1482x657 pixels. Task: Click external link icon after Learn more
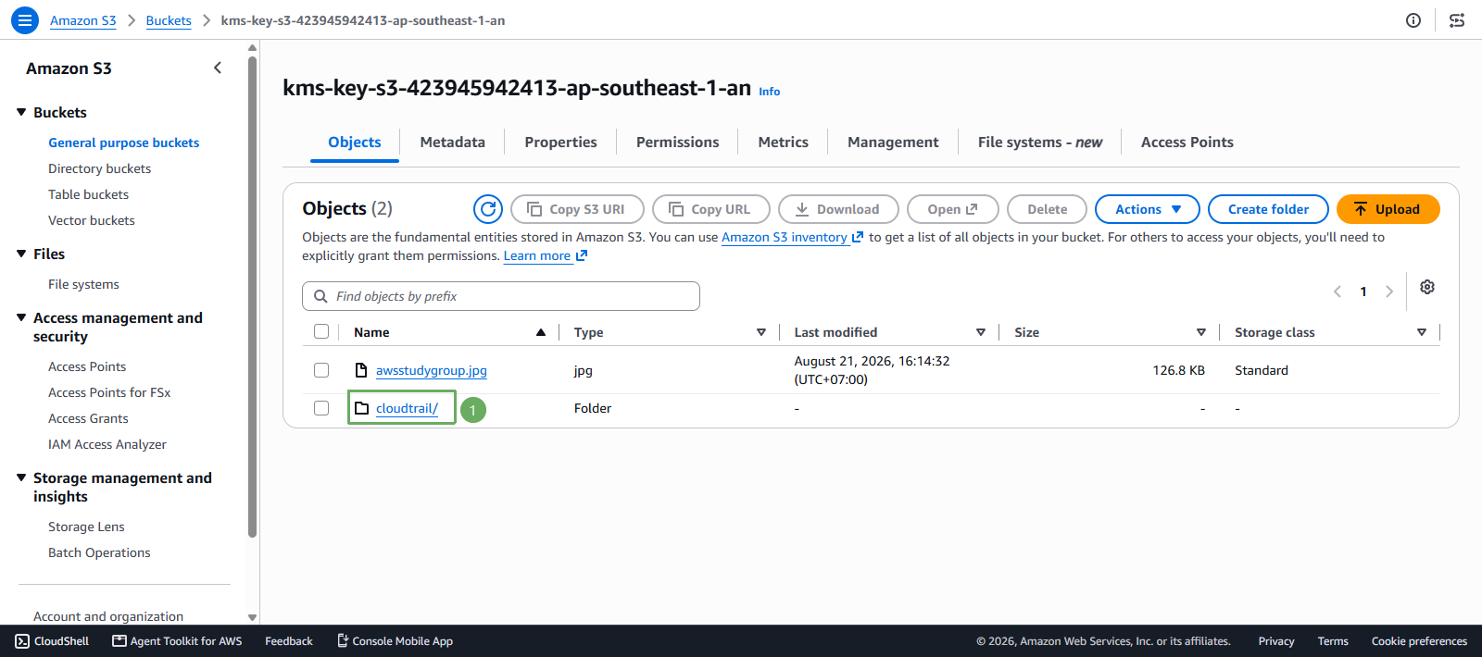coord(582,256)
